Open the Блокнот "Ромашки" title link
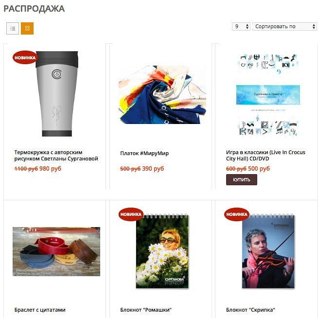 (x=146, y=310)
